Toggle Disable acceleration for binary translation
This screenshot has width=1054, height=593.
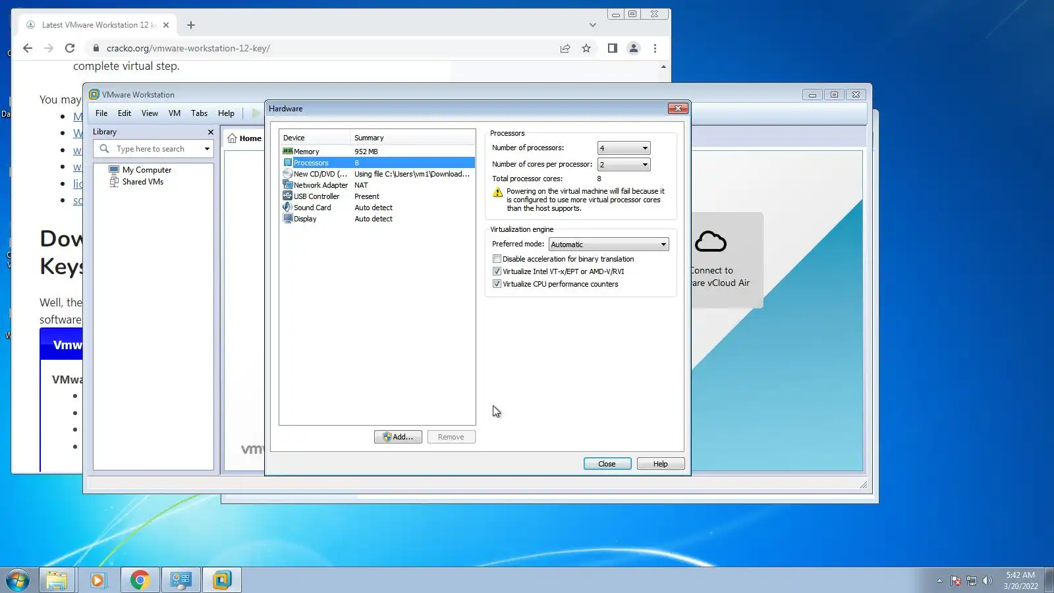(x=497, y=259)
